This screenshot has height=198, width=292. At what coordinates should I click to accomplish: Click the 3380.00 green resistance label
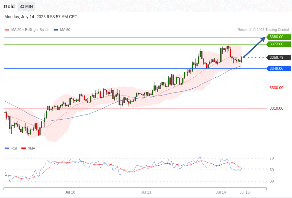click(x=279, y=37)
